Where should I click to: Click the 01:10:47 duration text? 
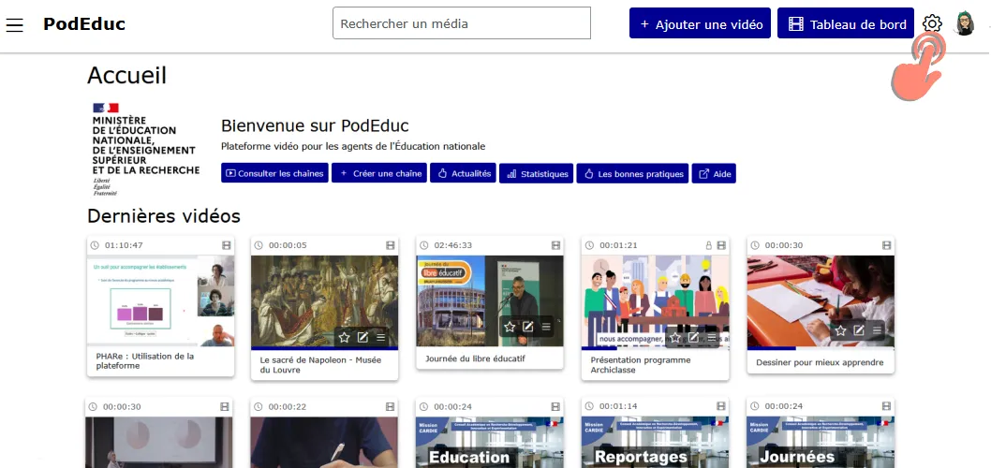click(x=124, y=245)
